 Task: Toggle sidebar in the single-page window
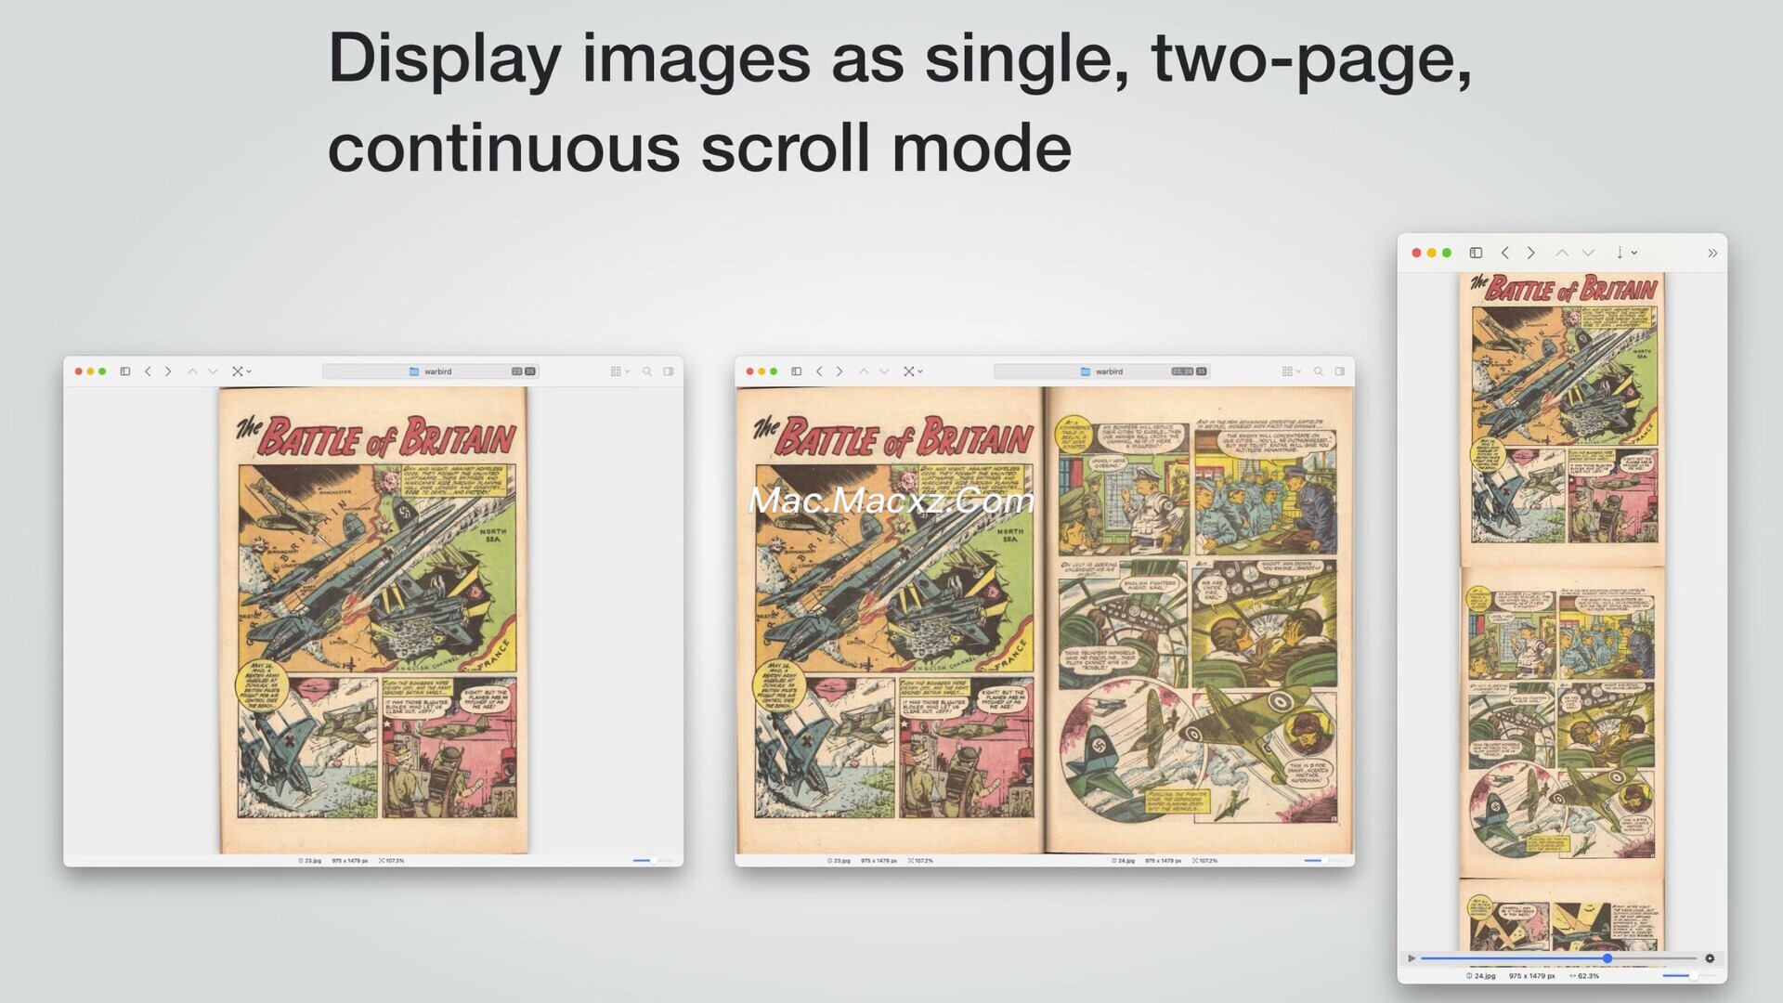tap(125, 371)
